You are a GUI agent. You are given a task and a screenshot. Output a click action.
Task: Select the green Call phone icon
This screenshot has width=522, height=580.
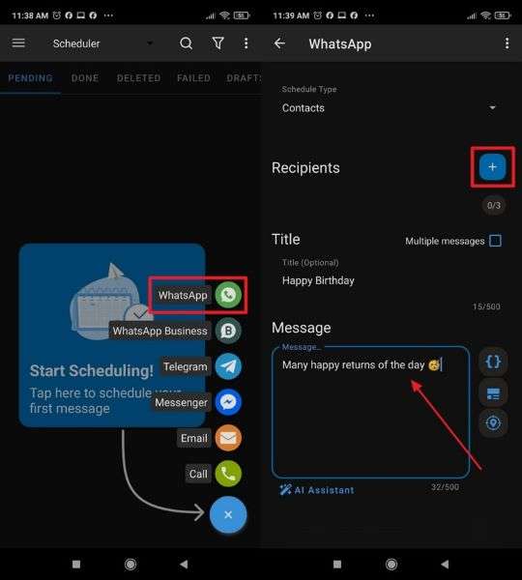[x=228, y=474]
